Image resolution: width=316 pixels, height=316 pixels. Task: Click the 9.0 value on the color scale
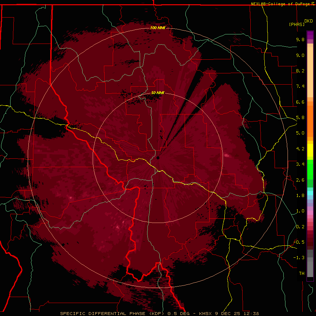point(300,55)
